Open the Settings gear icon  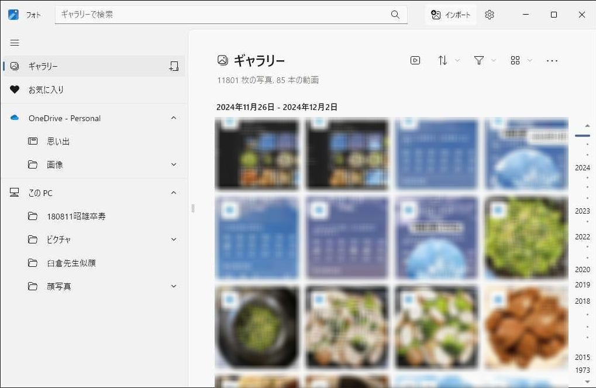tap(490, 15)
